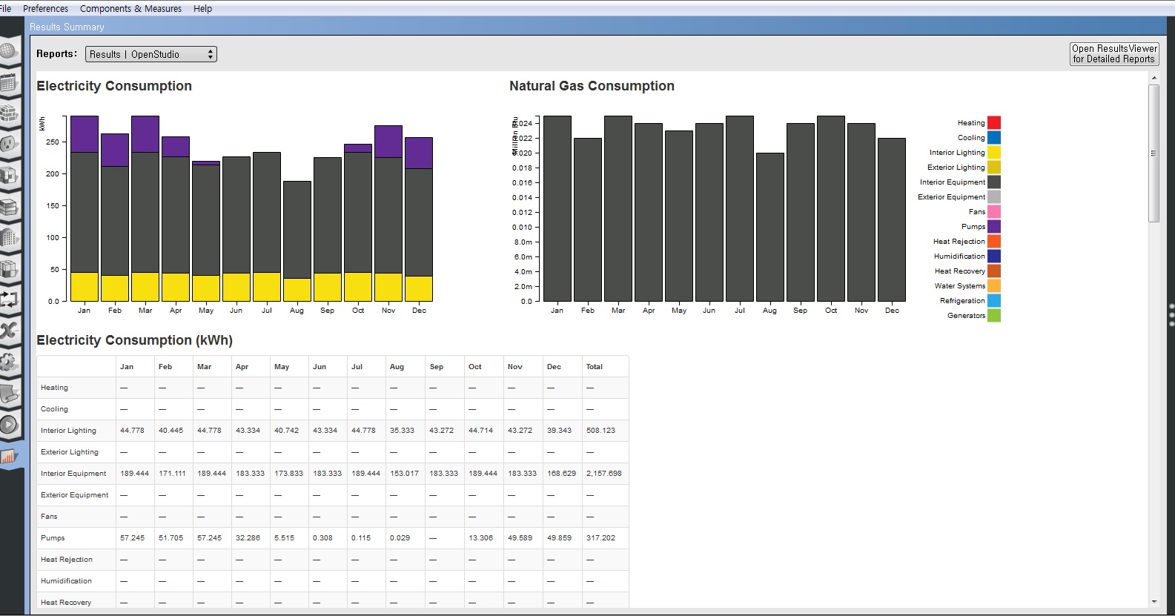Click the yellow Interior Lighting legend swatch
Image resolution: width=1175 pixels, height=616 pixels.
click(994, 153)
